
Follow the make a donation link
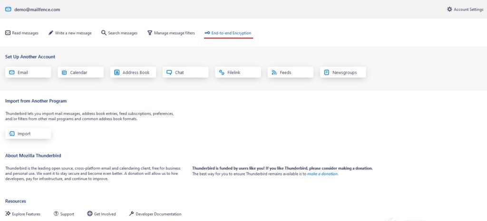tap(322, 174)
